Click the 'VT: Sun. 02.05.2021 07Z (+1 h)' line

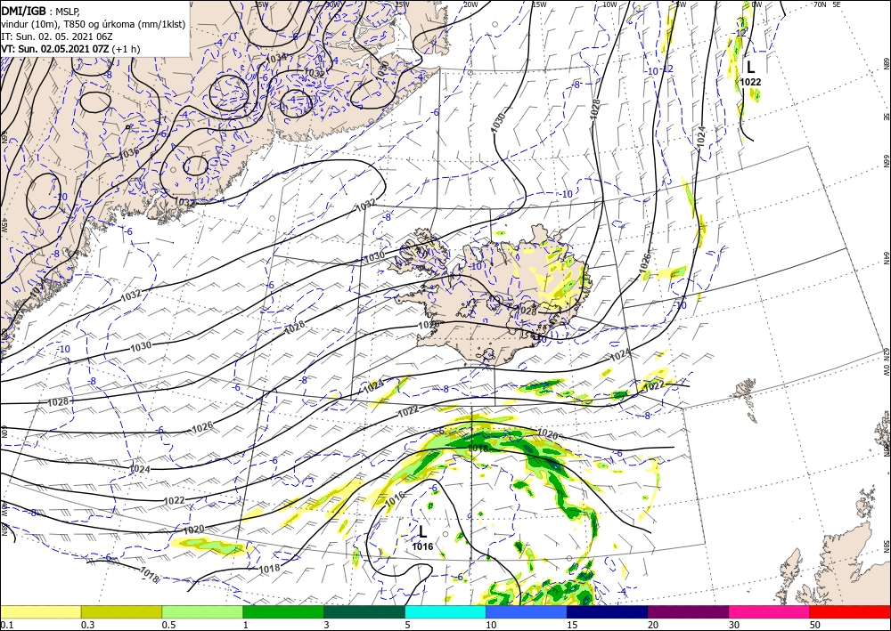pos(70,49)
